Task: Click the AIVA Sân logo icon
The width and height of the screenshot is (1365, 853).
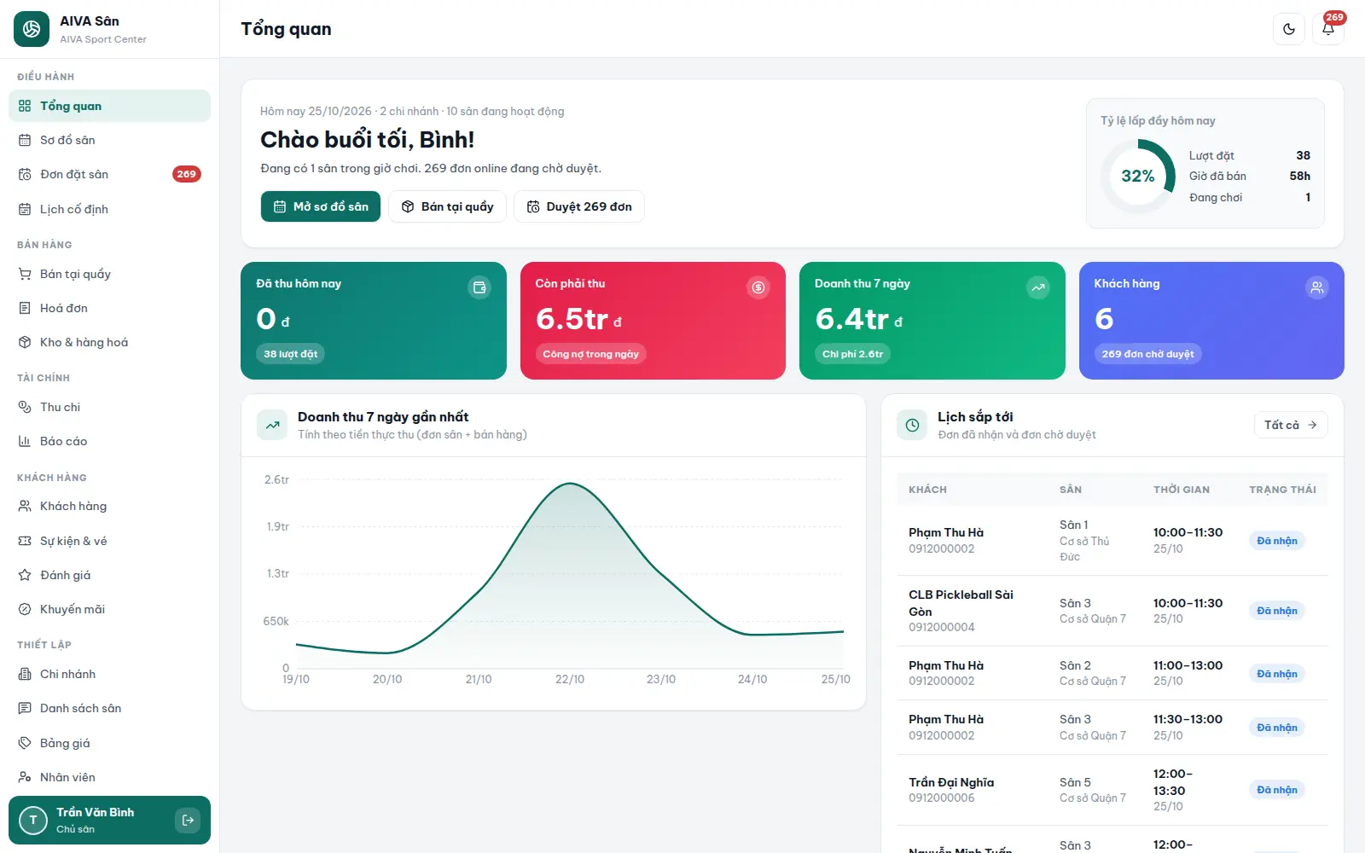Action: tap(32, 29)
